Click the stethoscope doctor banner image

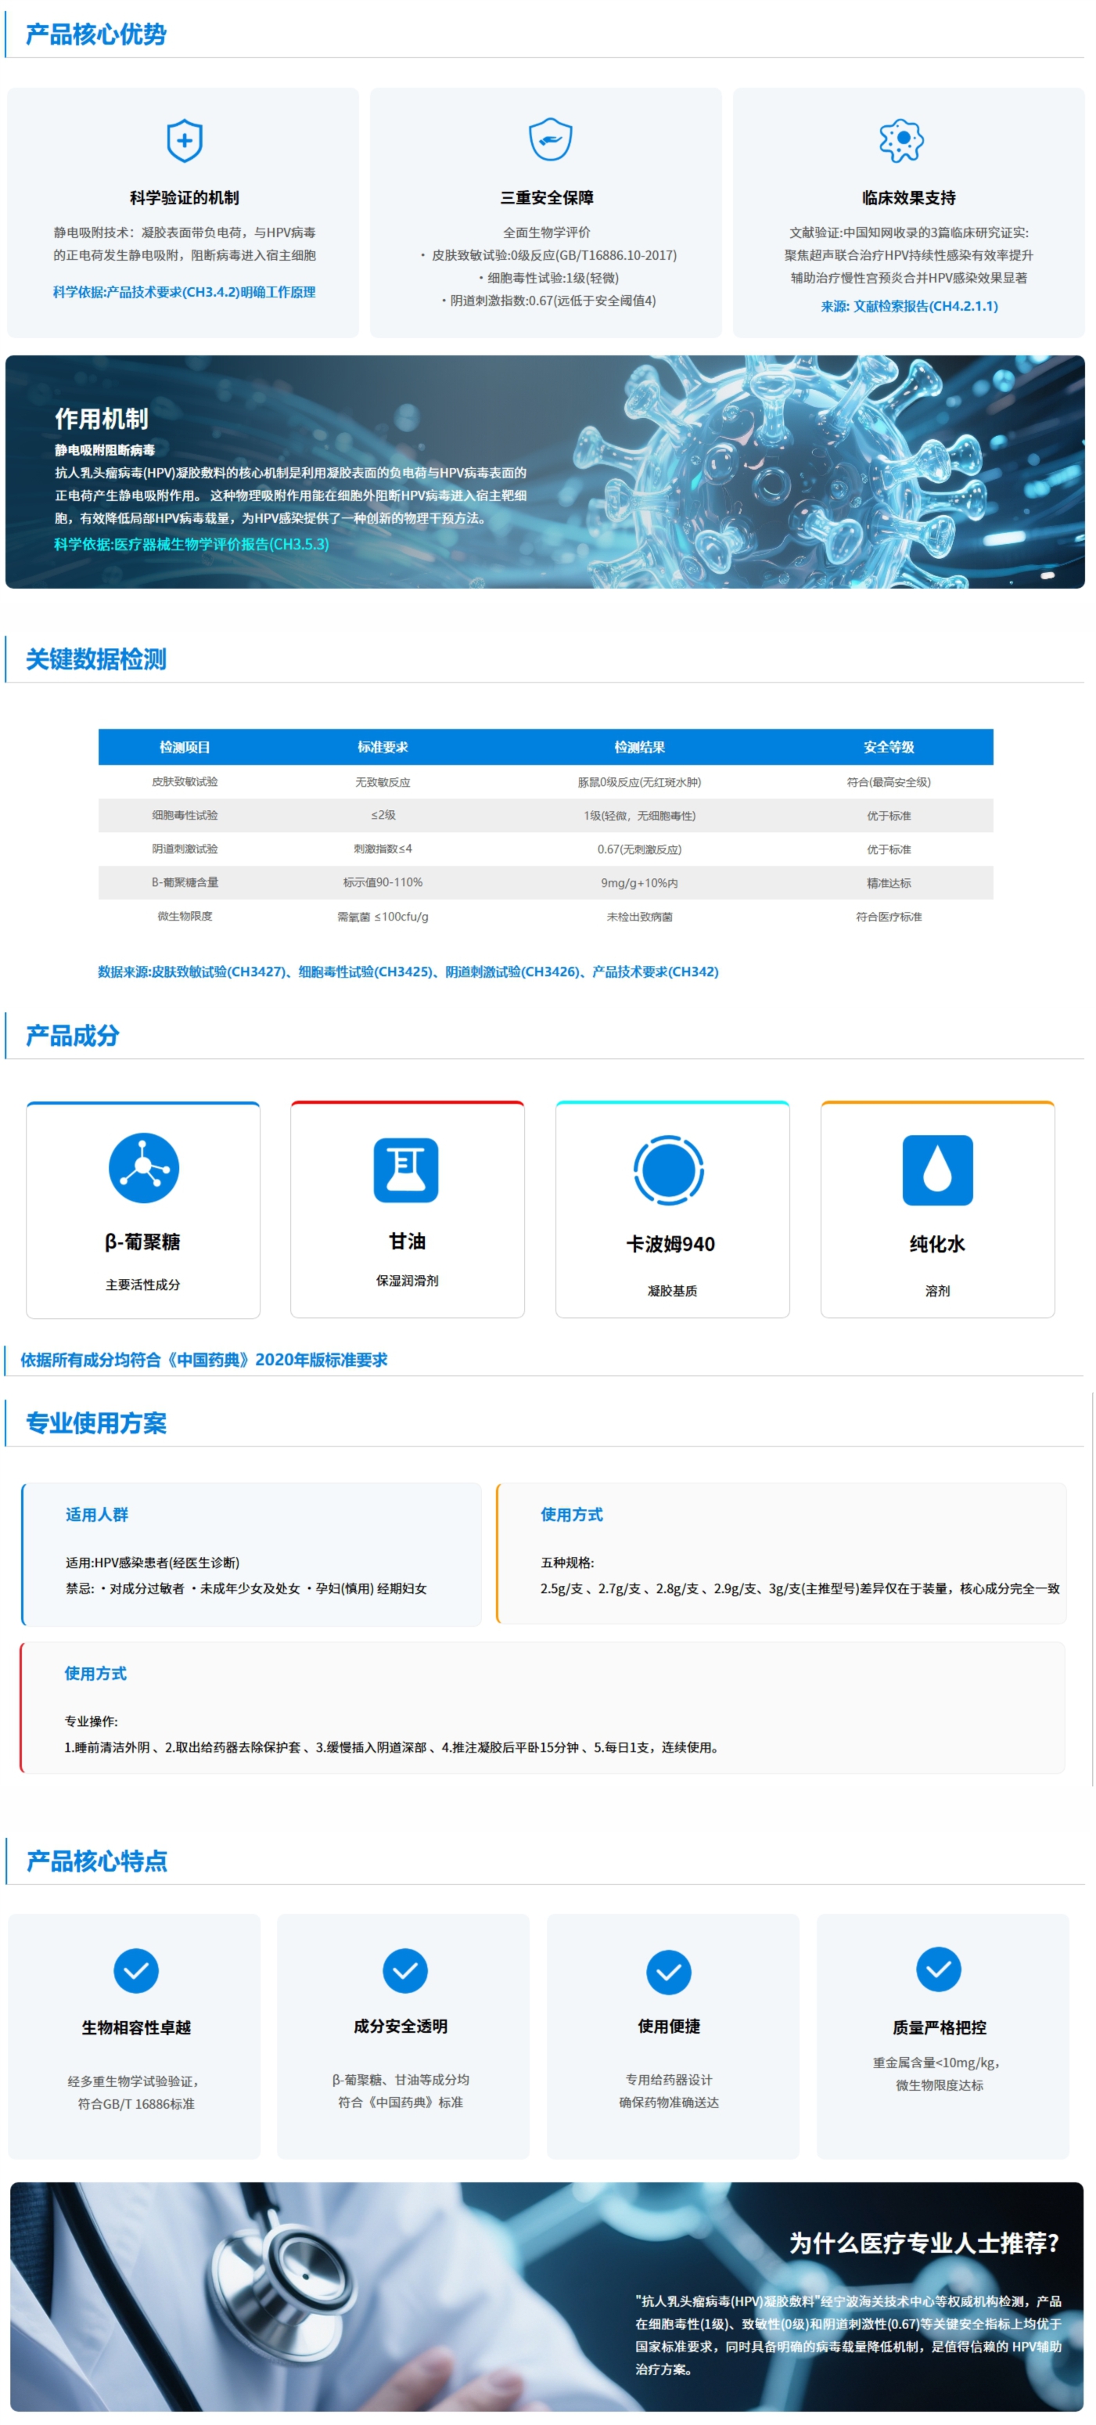coord(547,2296)
